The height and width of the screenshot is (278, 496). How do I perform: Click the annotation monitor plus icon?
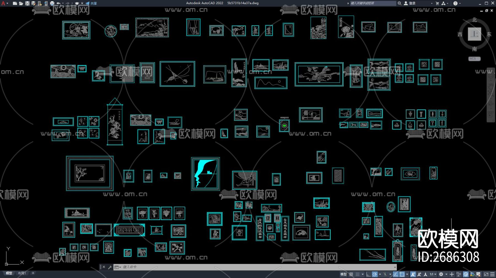pyautogui.click(x=452, y=274)
